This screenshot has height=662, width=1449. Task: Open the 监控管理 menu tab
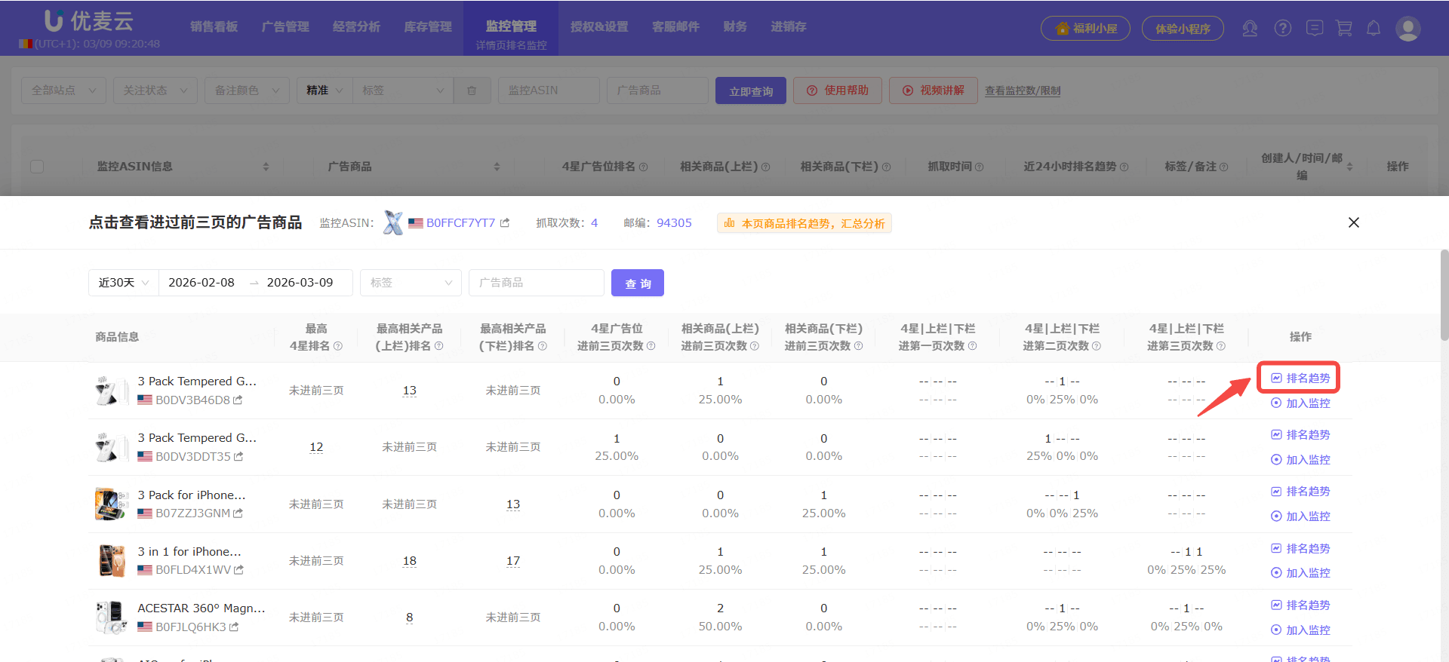click(511, 27)
